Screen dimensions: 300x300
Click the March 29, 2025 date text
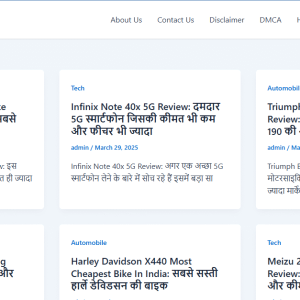pos(116,147)
